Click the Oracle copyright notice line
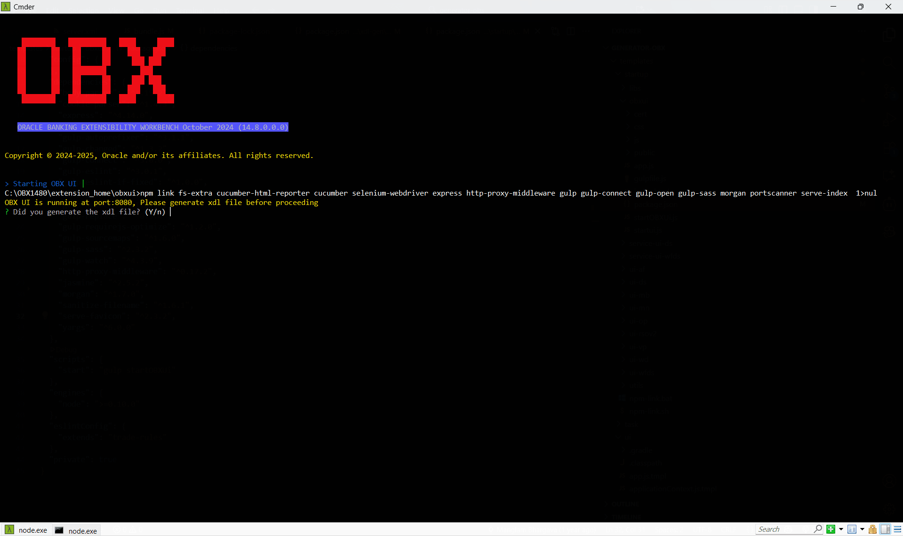Screen dimensions: 903x536 click(x=159, y=156)
